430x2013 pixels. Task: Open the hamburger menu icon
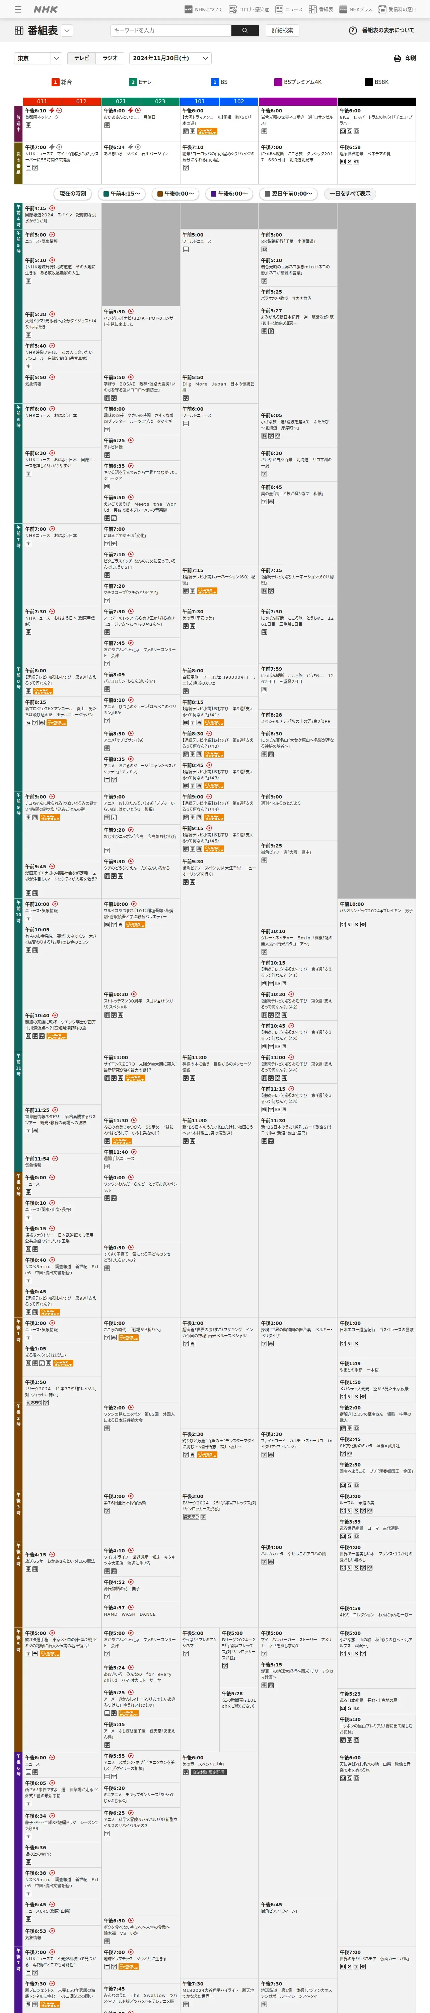(18, 9)
